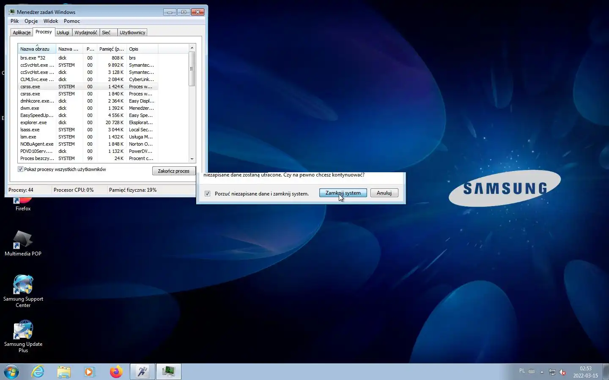Click the 'Zakończ proces' button
This screenshot has height=380, width=609.
coord(173,171)
